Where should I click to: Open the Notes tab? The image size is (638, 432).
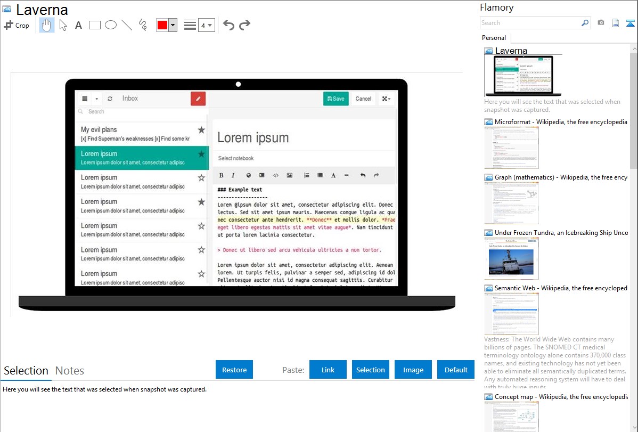click(70, 371)
